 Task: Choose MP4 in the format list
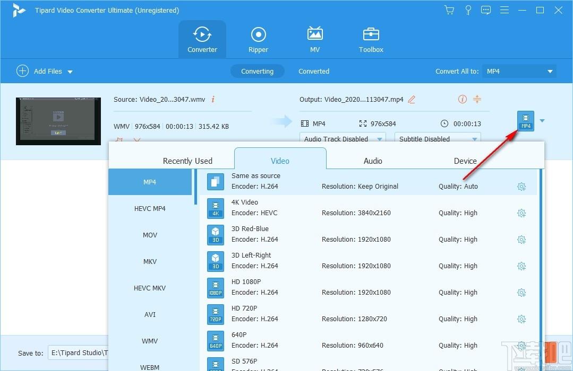tap(150, 182)
